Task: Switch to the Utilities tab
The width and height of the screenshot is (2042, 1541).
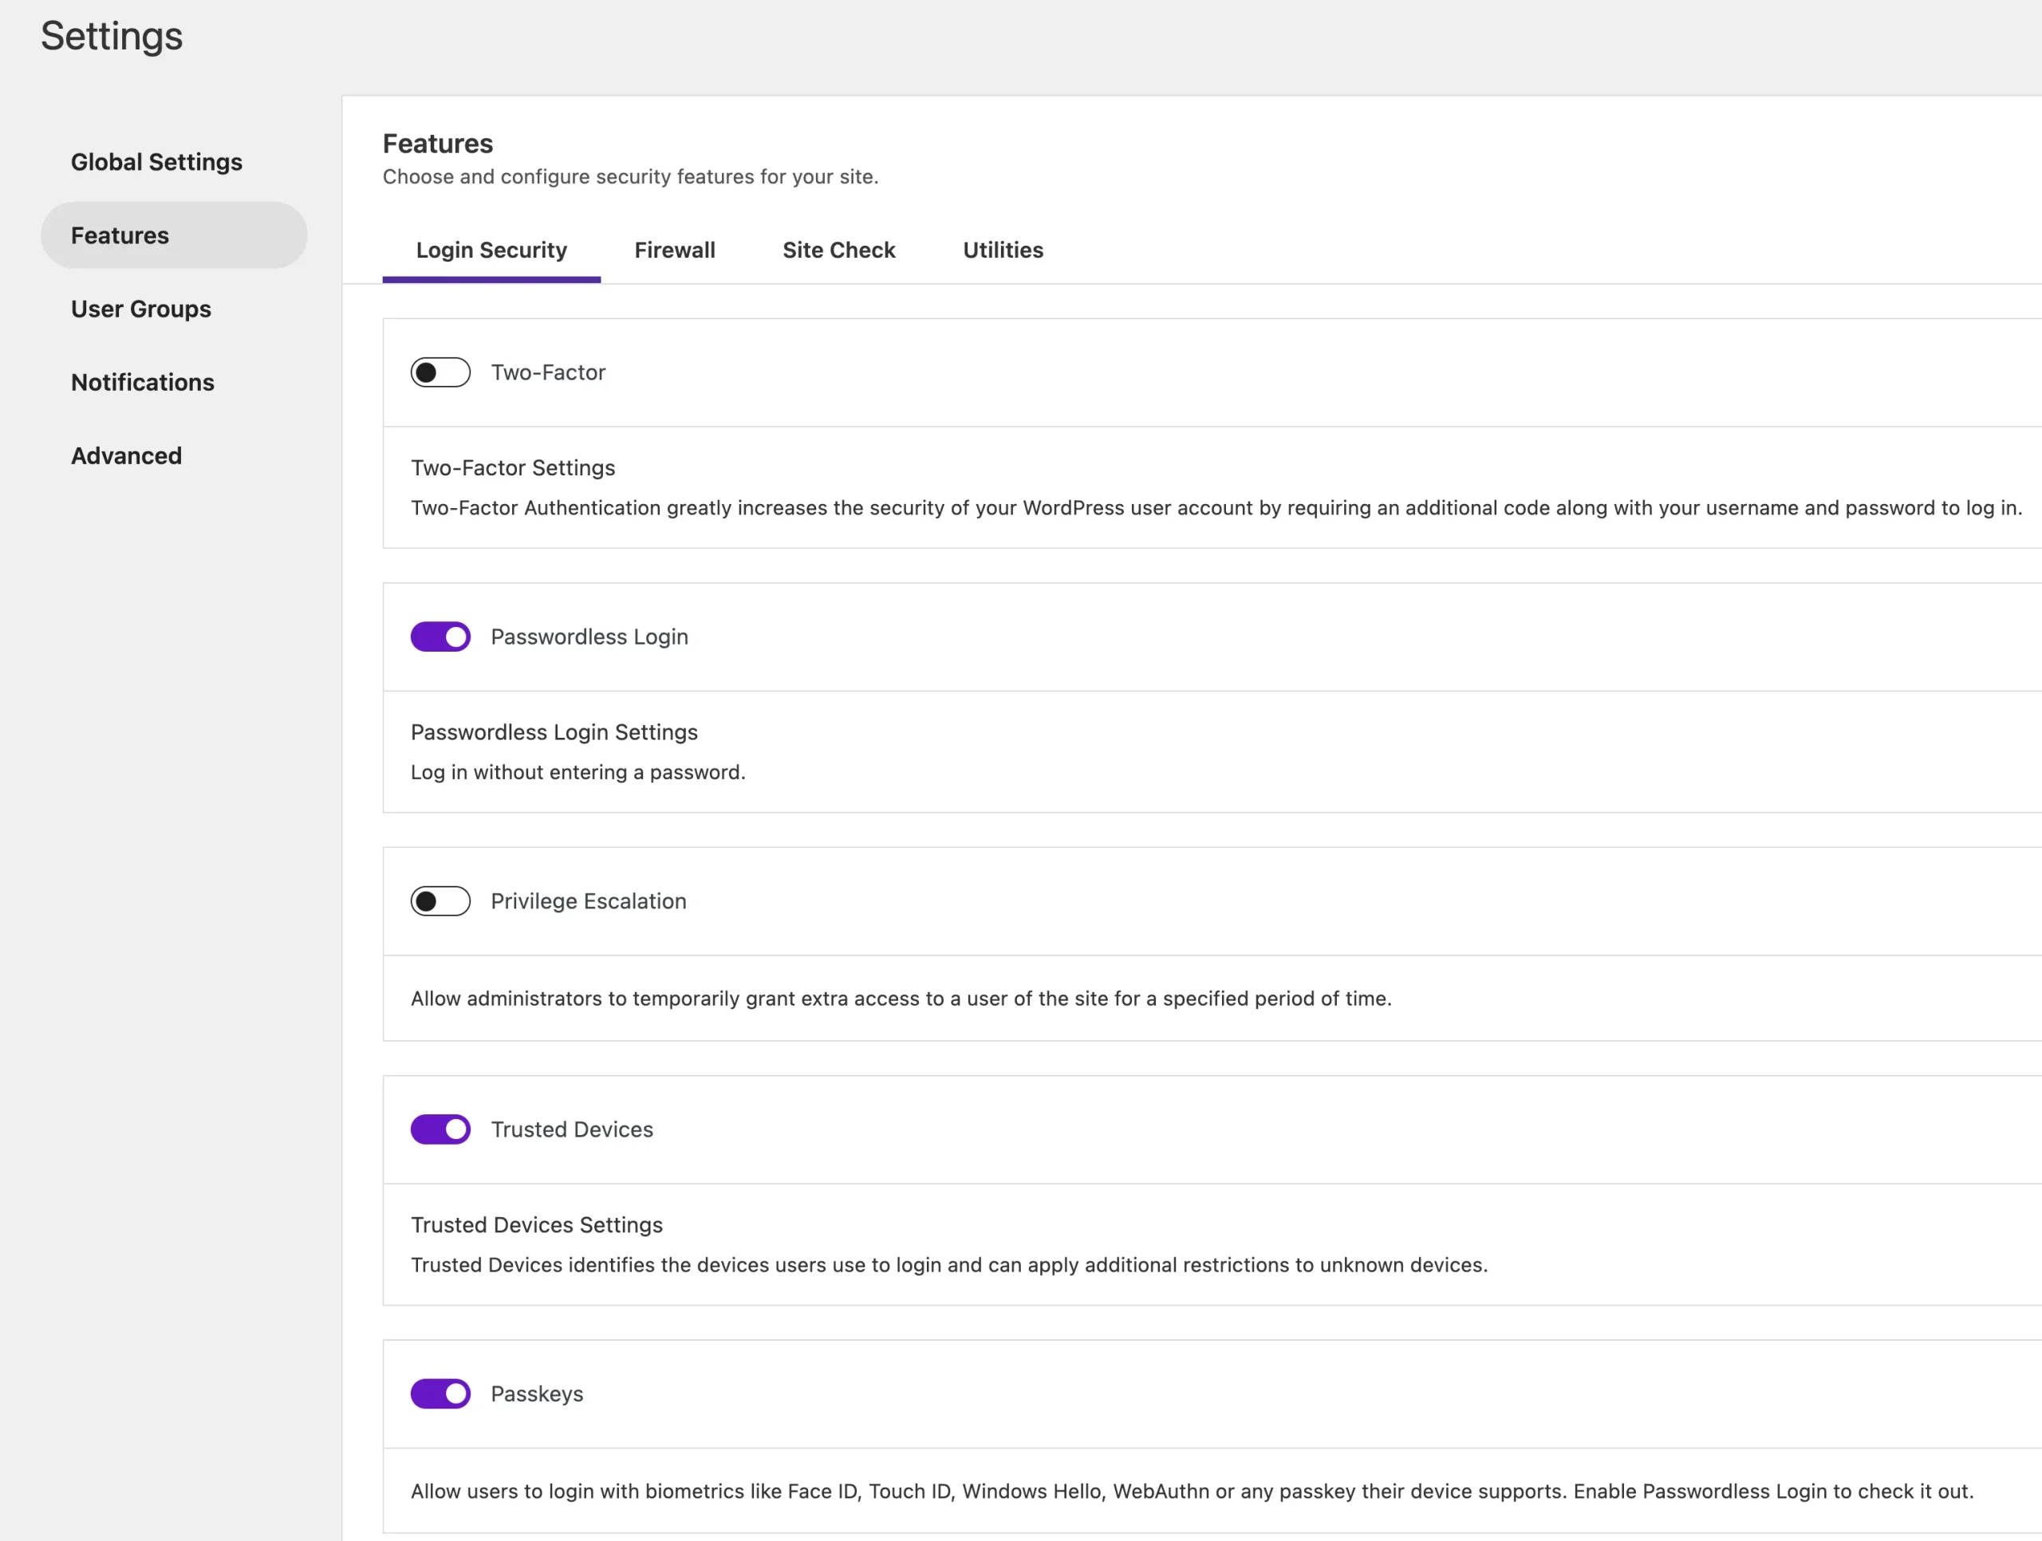Action: click(1003, 250)
